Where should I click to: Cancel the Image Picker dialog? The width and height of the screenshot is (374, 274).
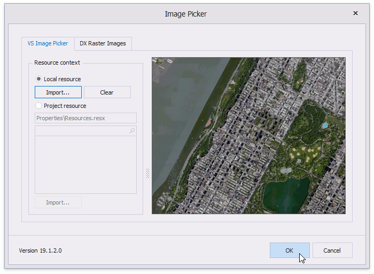(332, 250)
